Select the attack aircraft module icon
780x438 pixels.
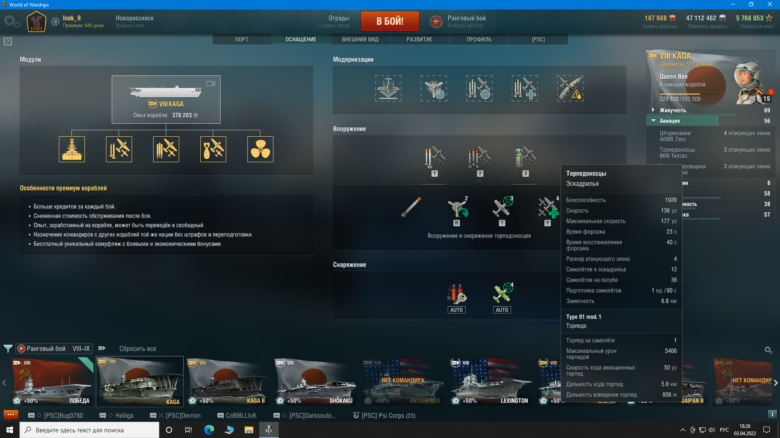click(x=119, y=149)
